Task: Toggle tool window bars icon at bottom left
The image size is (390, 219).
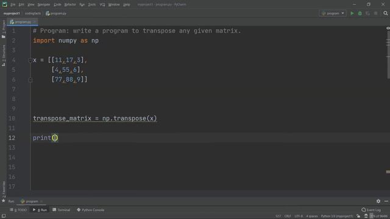Action: (4, 217)
